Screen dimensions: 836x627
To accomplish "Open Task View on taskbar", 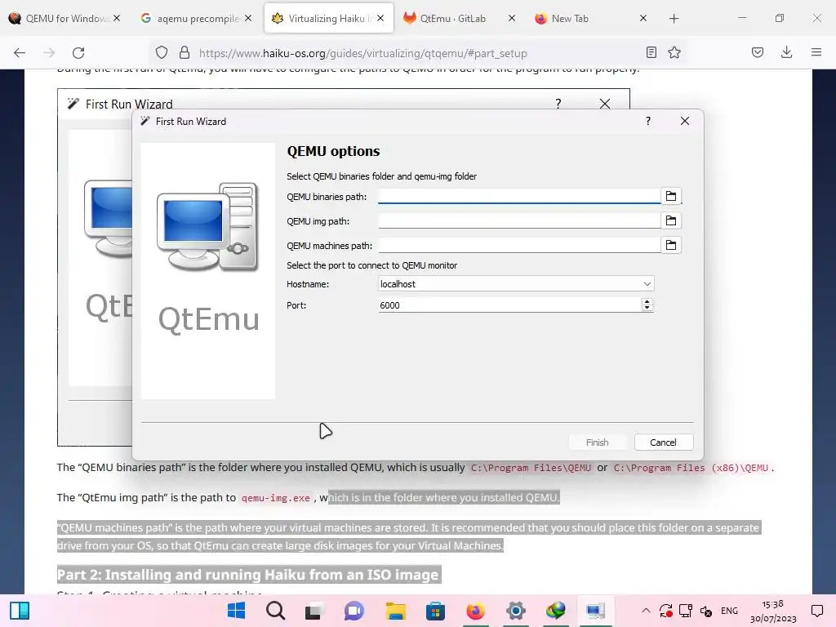I will [x=313, y=611].
